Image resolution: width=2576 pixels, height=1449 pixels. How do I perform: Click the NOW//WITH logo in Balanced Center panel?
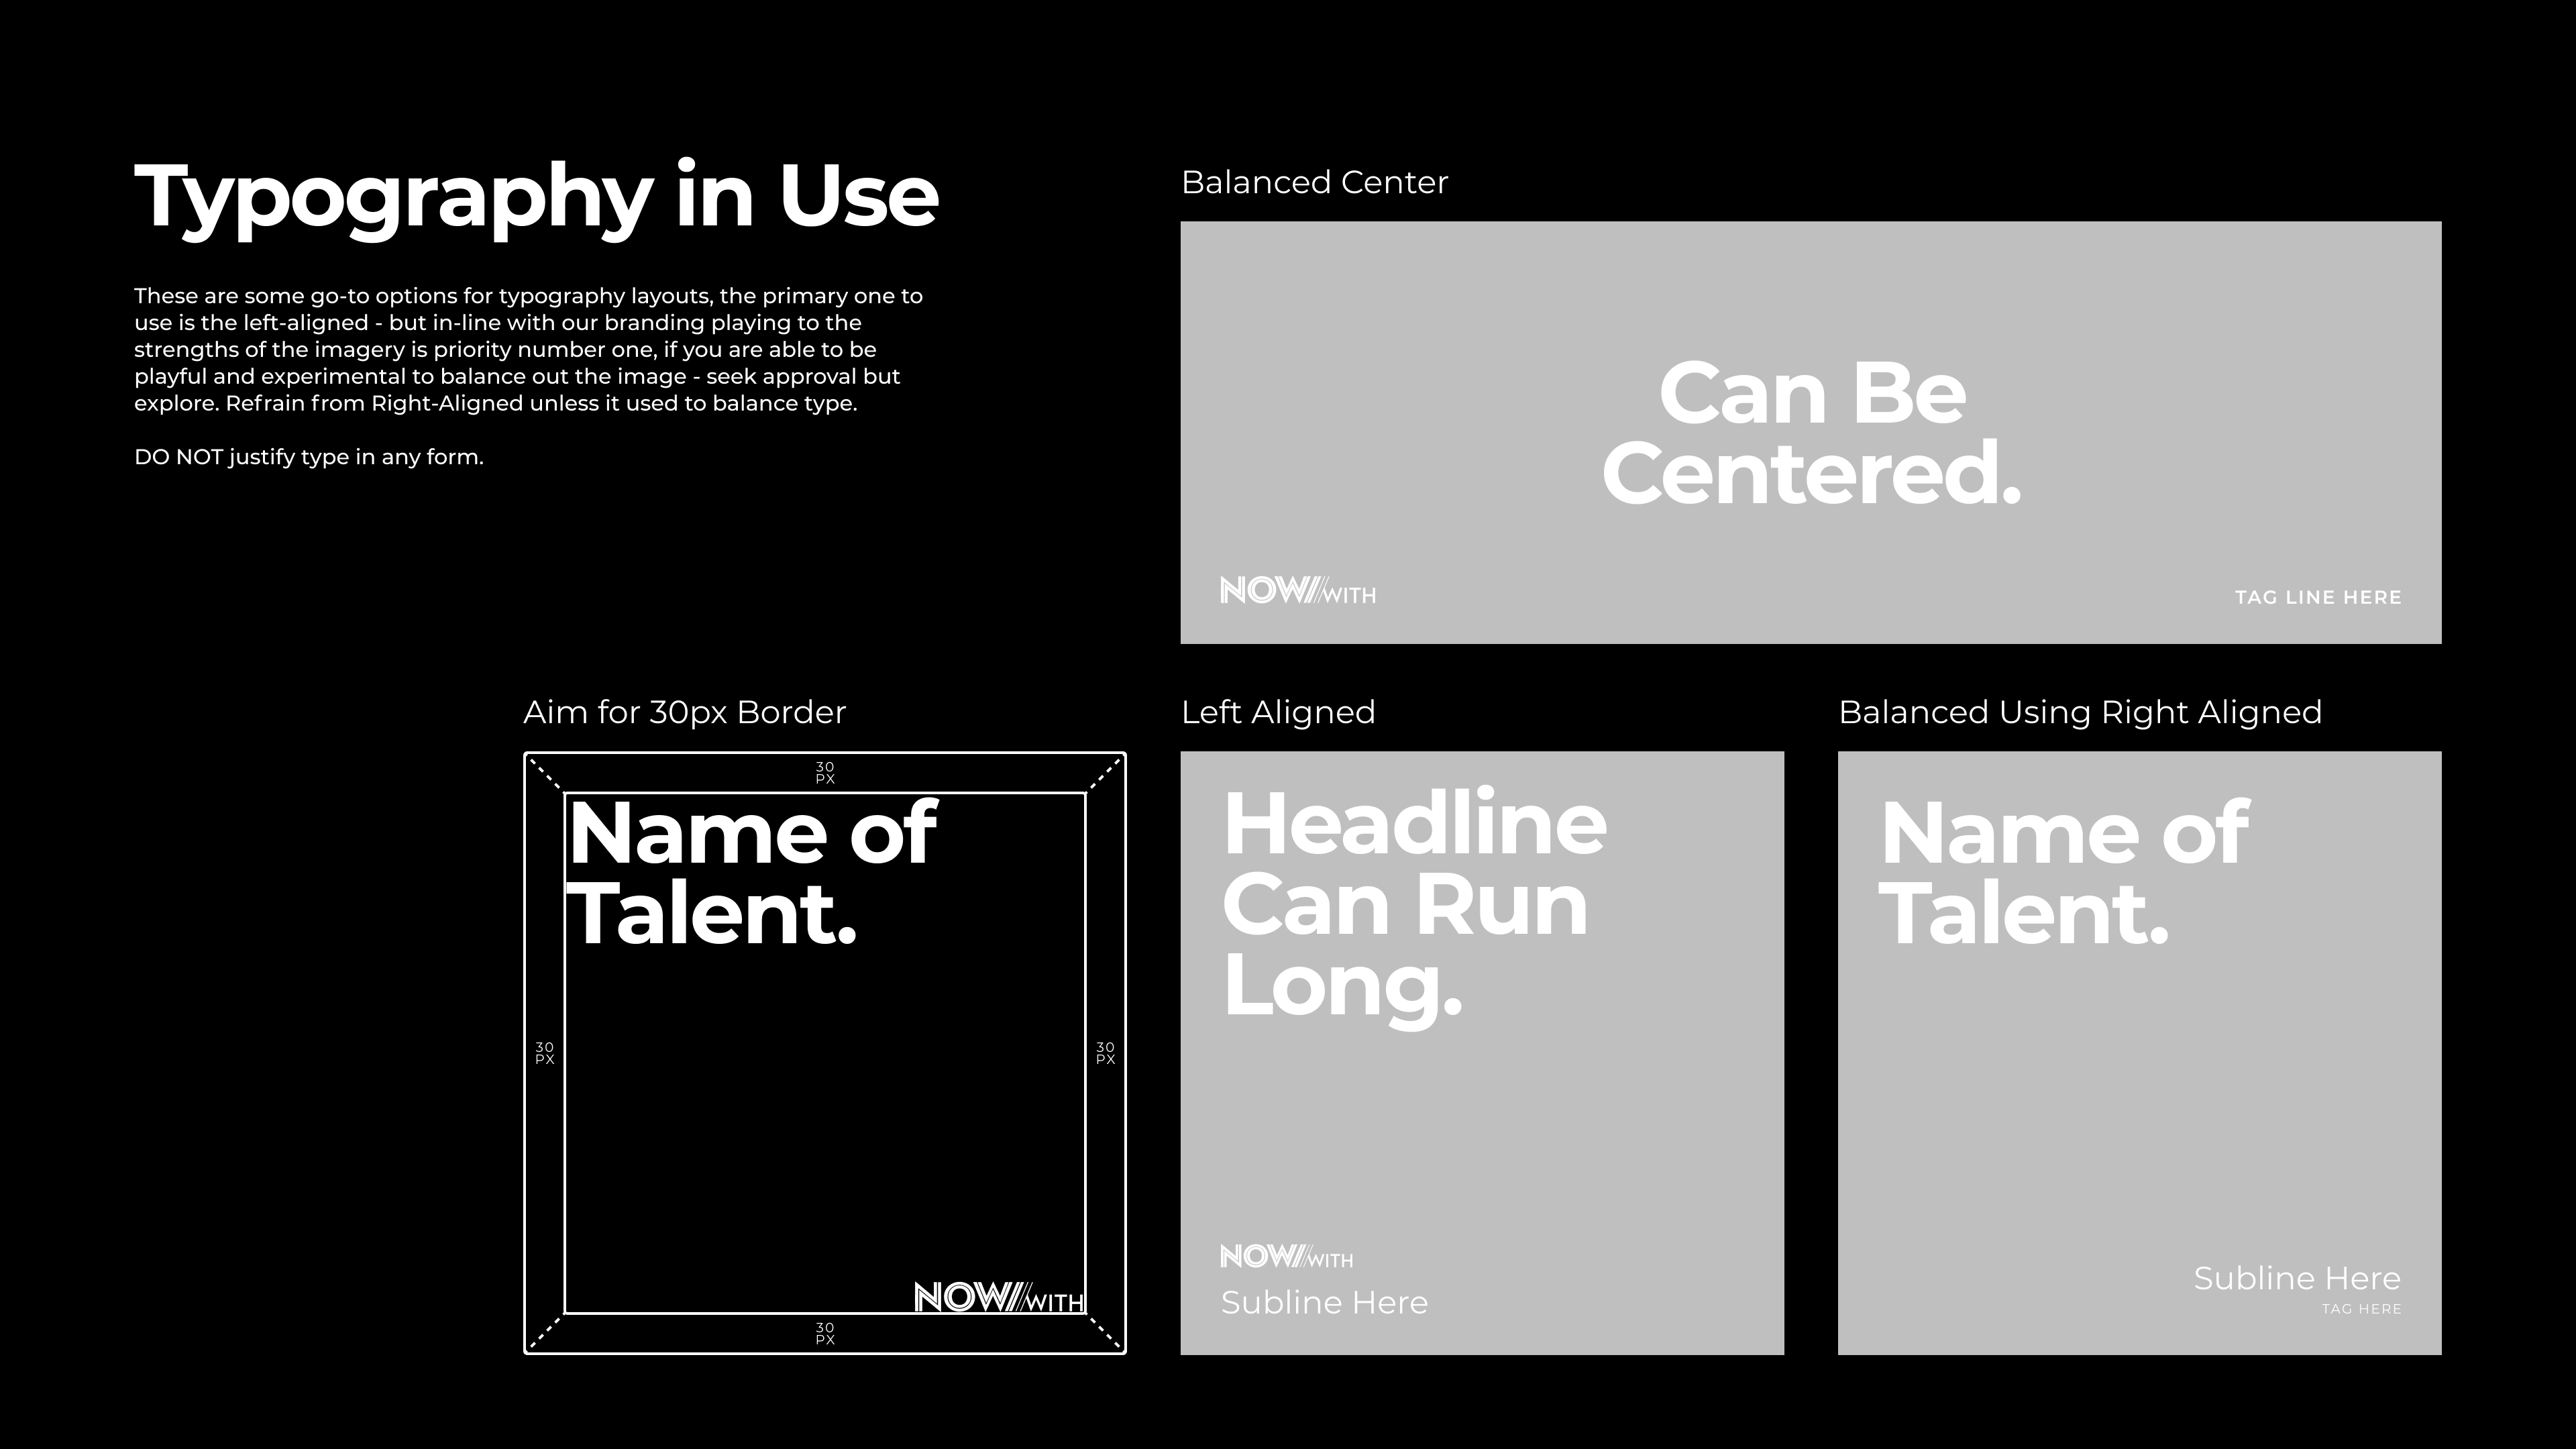[x=1298, y=591]
